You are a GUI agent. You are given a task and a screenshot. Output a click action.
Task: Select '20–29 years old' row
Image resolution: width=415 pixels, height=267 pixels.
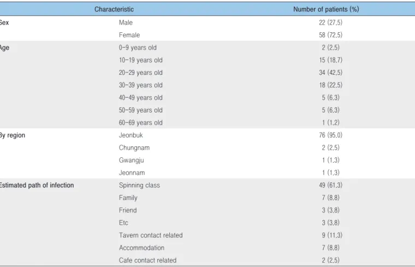click(140, 73)
